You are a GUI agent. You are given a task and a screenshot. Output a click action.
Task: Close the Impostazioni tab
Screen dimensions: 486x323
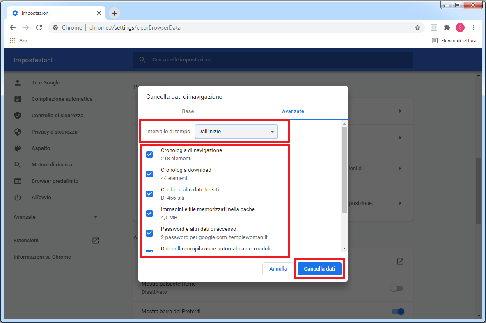pos(99,13)
